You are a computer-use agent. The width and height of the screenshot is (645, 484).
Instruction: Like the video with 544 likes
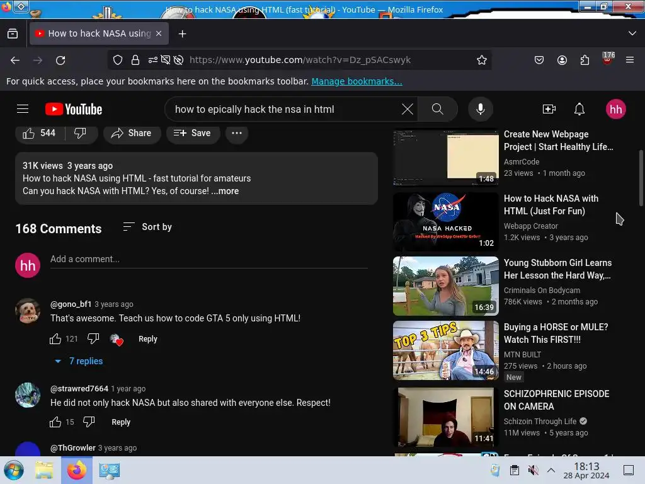point(40,133)
